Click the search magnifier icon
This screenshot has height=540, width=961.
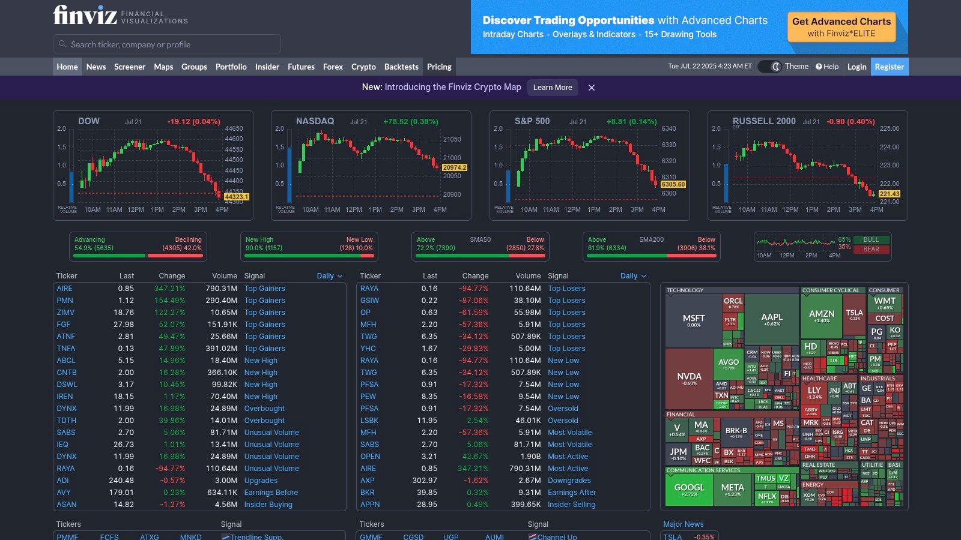[x=62, y=44]
